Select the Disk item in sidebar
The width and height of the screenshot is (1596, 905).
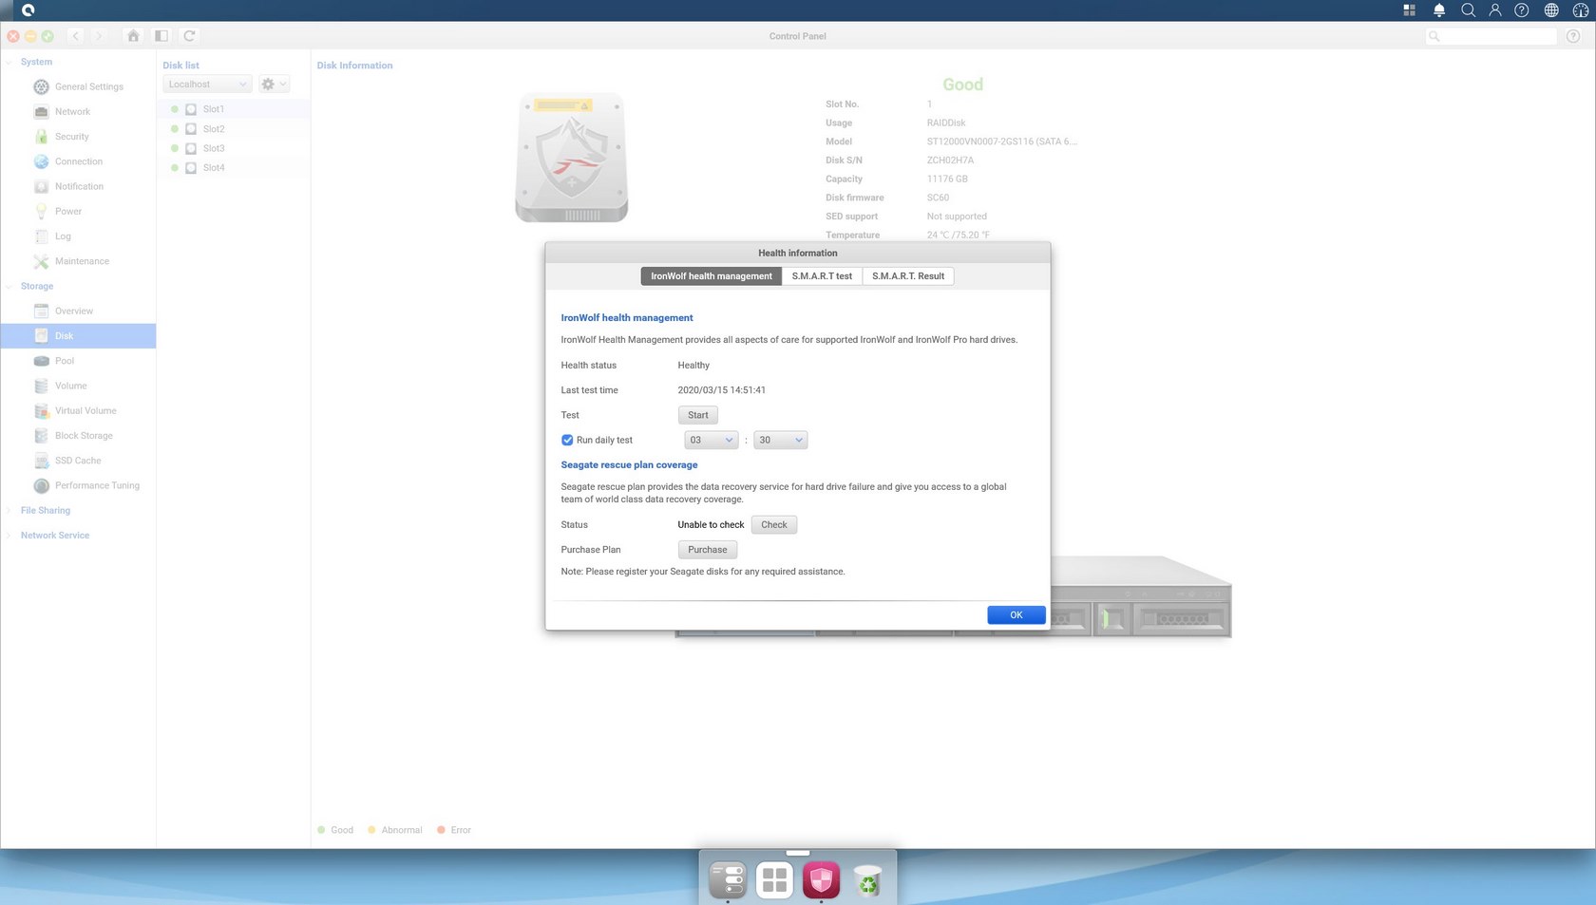tap(78, 336)
